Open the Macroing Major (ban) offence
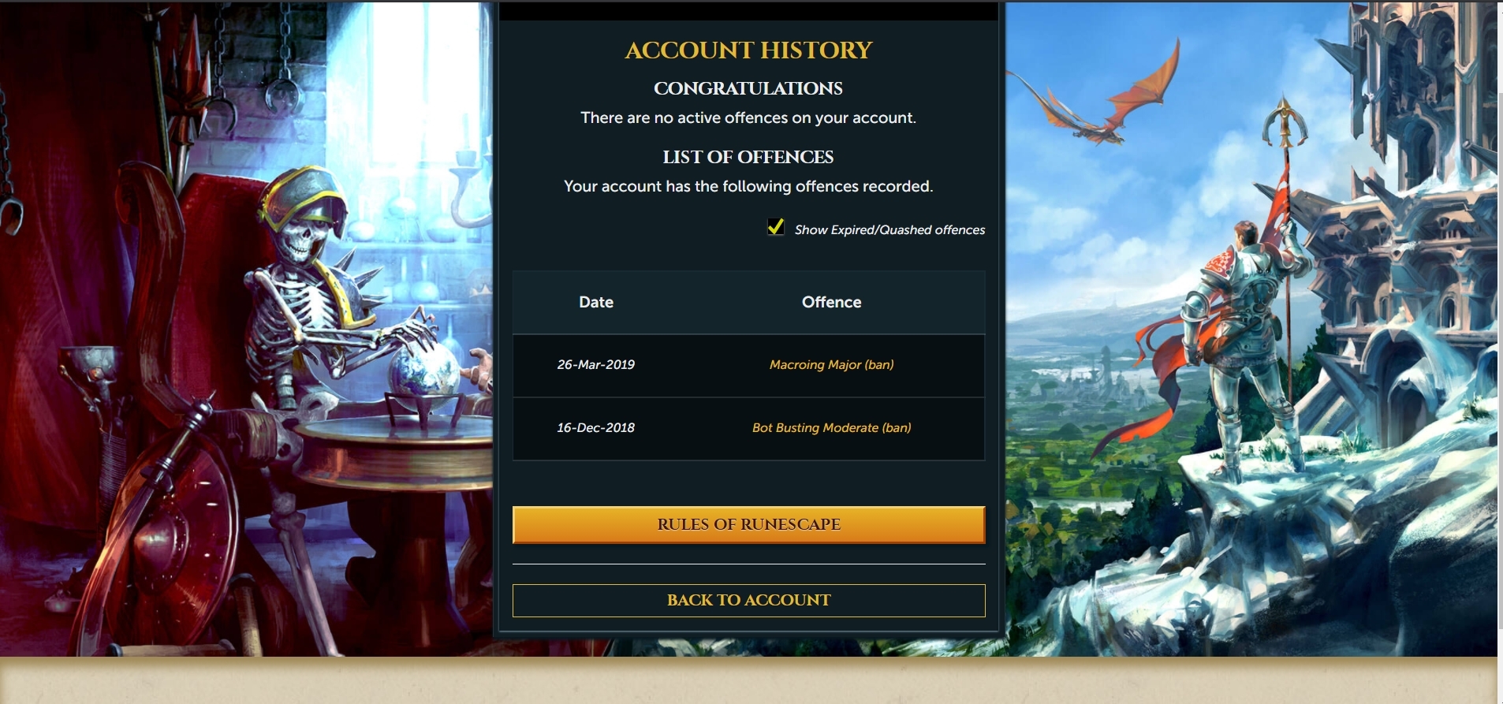The width and height of the screenshot is (1503, 704). (x=831, y=365)
